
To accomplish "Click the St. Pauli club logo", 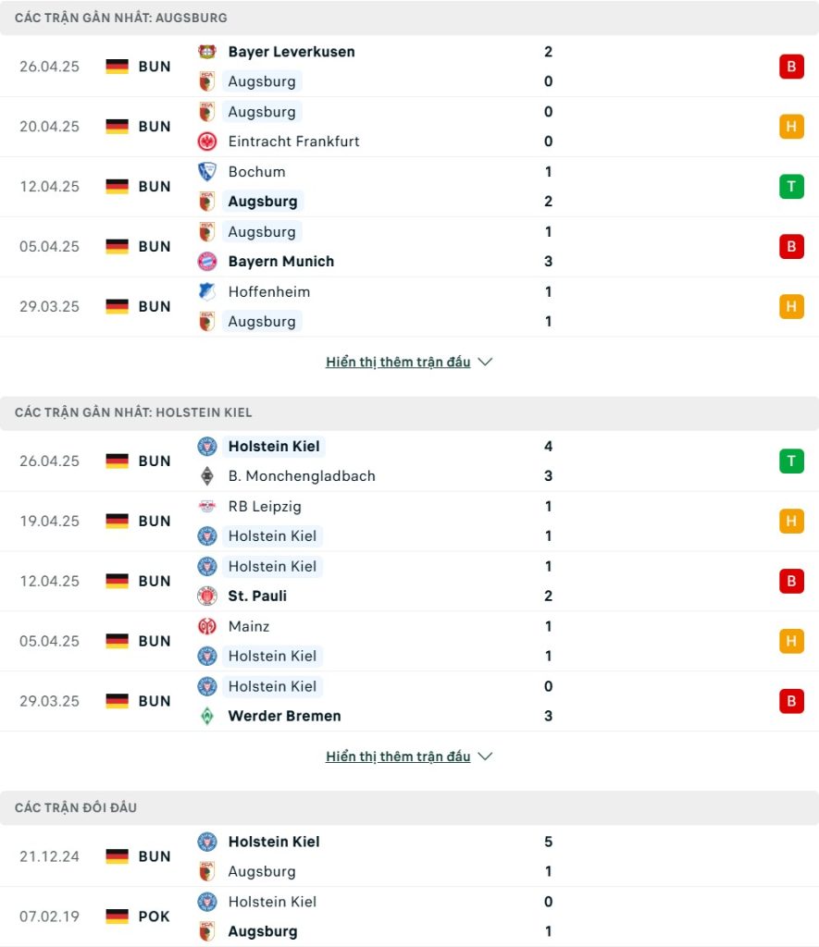I will (x=206, y=596).
